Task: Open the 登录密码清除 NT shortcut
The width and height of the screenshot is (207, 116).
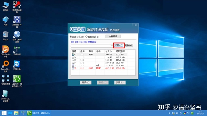Action: coord(17,7)
